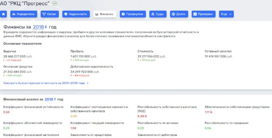Go to the Госзакупки tab

[x=133, y=14]
